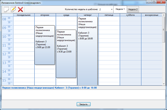Click the red X delete icon
167x110 pixels.
pyautogui.click(x=20, y=9)
